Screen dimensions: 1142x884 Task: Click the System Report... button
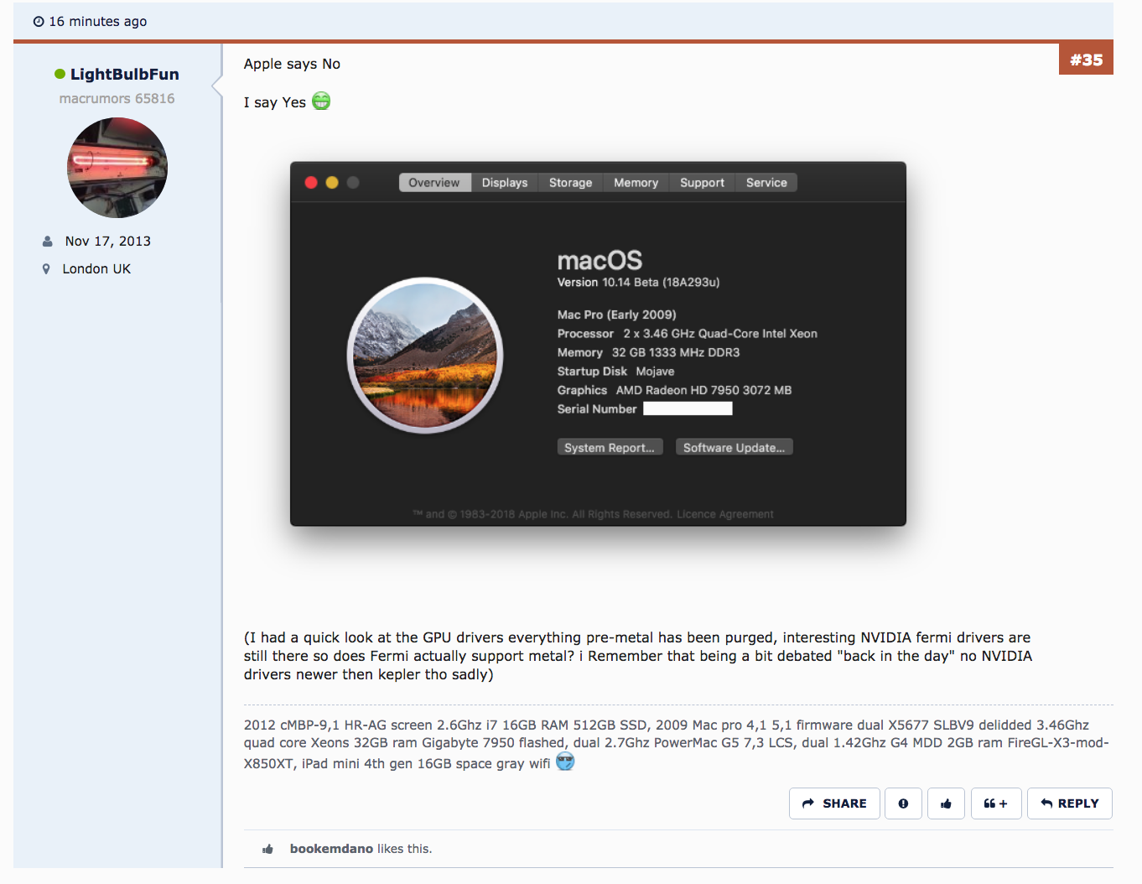pyautogui.click(x=610, y=447)
